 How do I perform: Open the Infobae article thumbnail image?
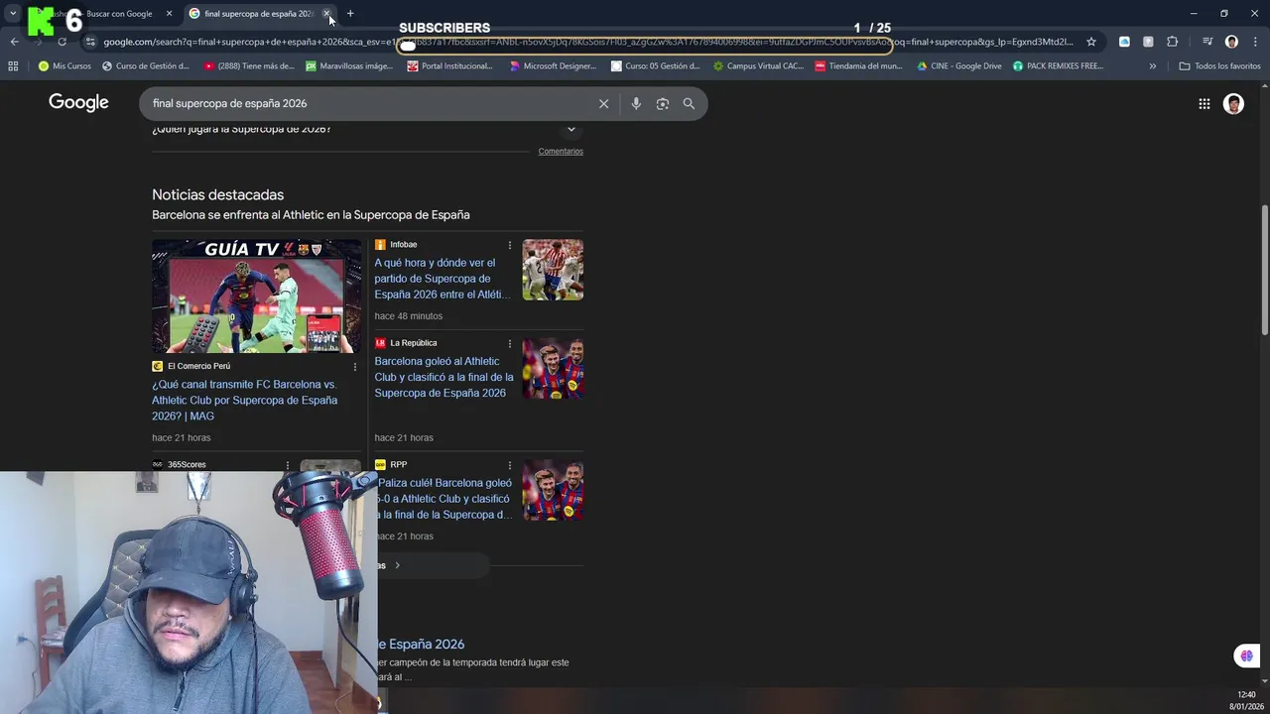(x=553, y=270)
